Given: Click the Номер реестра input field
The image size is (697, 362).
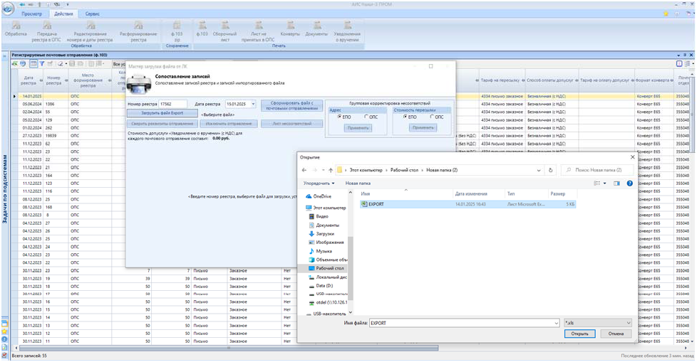Looking at the screenshot, I should coord(172,105).
